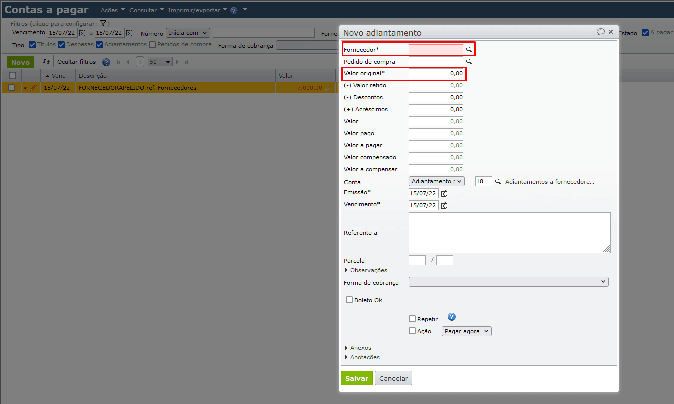Click the first Parcela number field

tap(417, 260)
